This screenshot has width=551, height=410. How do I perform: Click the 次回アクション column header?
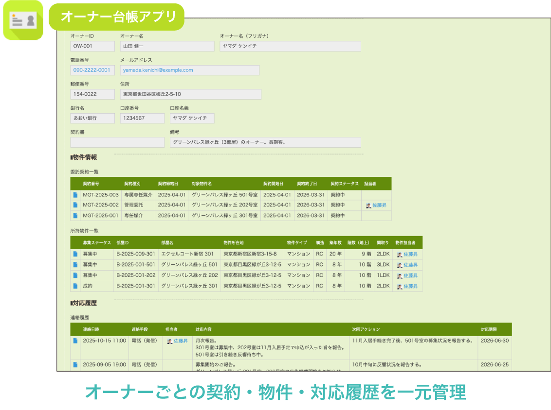coord(366,329)
